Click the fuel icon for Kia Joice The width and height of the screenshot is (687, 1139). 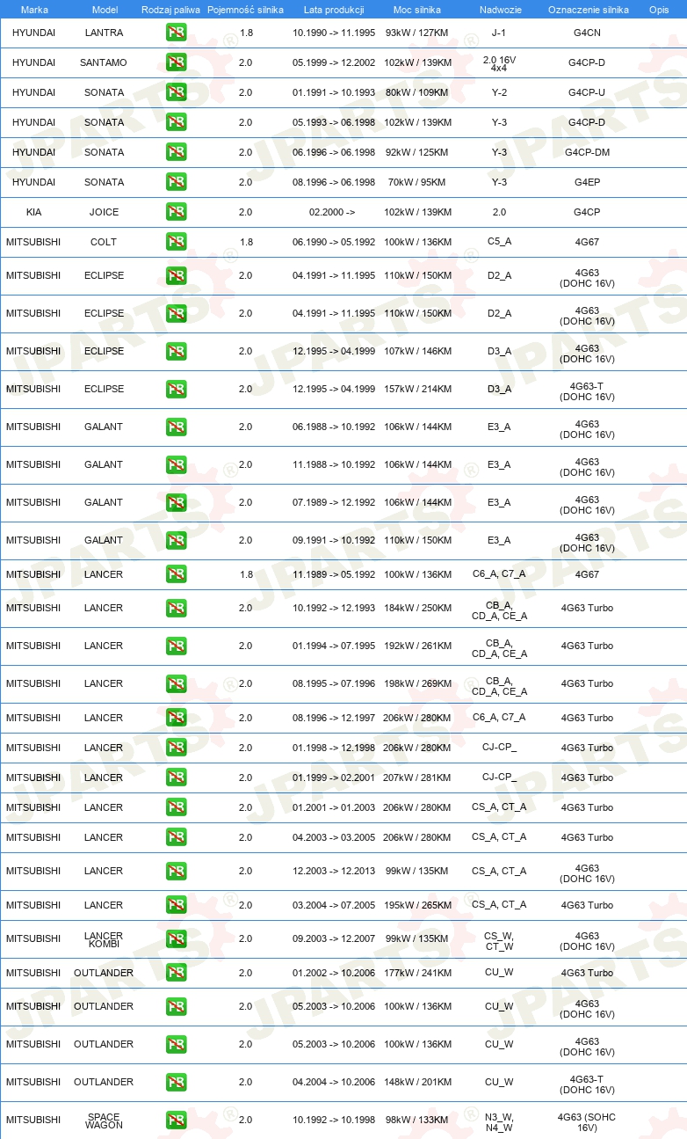pos(176,212)
